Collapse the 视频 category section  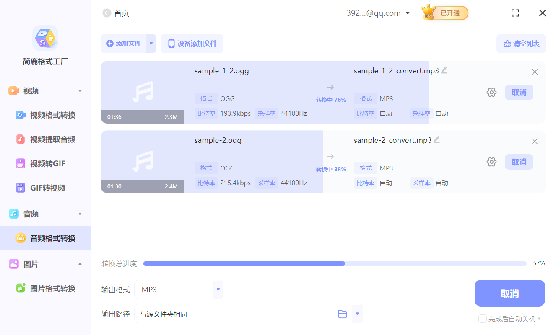80,90
